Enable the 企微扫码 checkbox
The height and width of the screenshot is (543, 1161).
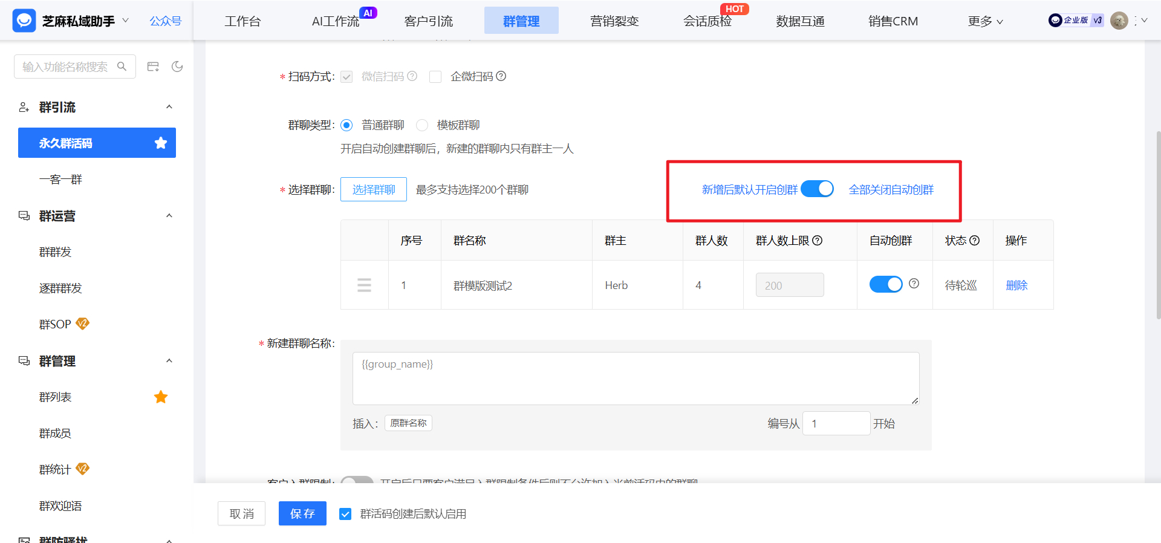435,77
